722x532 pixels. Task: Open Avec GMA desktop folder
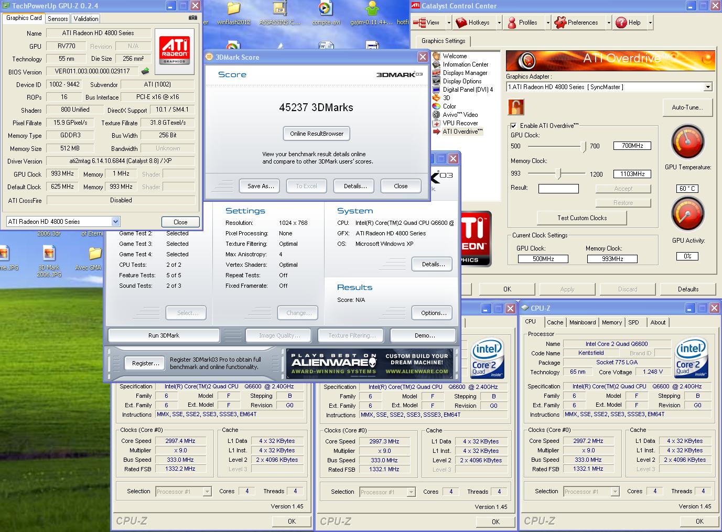[95, 258]
